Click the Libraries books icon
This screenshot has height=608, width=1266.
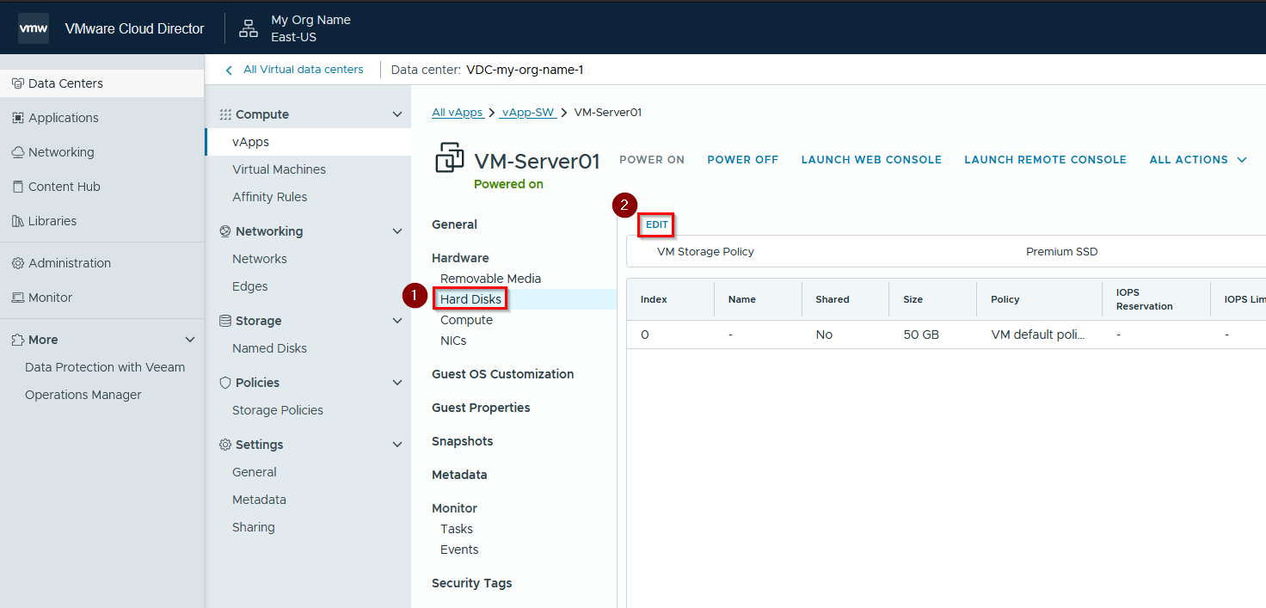(x=18, y=221)
